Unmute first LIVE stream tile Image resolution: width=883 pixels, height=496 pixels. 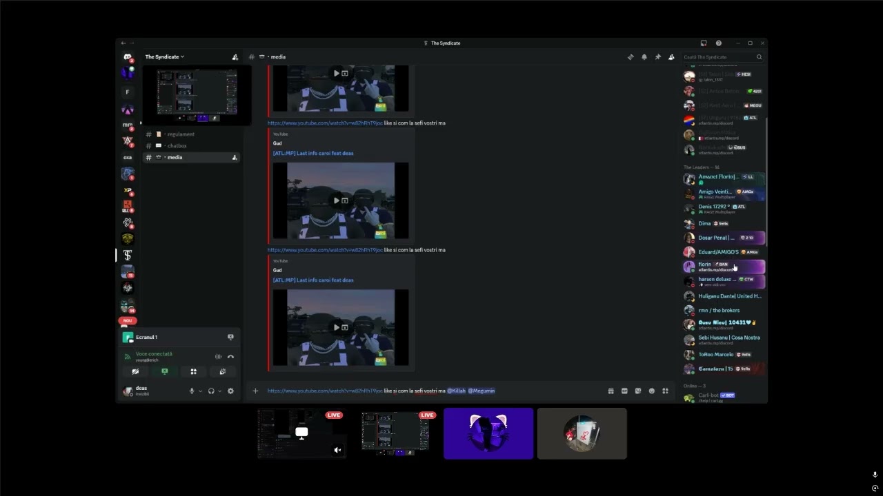(x=337, y=450)
